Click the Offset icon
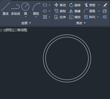Screen dimensions: 110x99 pos(105,17)
